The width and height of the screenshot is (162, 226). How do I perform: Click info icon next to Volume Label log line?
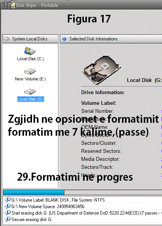click(7, 200)
